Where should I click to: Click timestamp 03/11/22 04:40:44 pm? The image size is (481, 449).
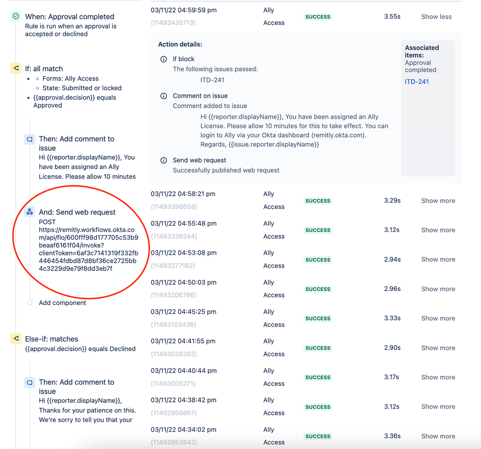(x=183, y=371)
